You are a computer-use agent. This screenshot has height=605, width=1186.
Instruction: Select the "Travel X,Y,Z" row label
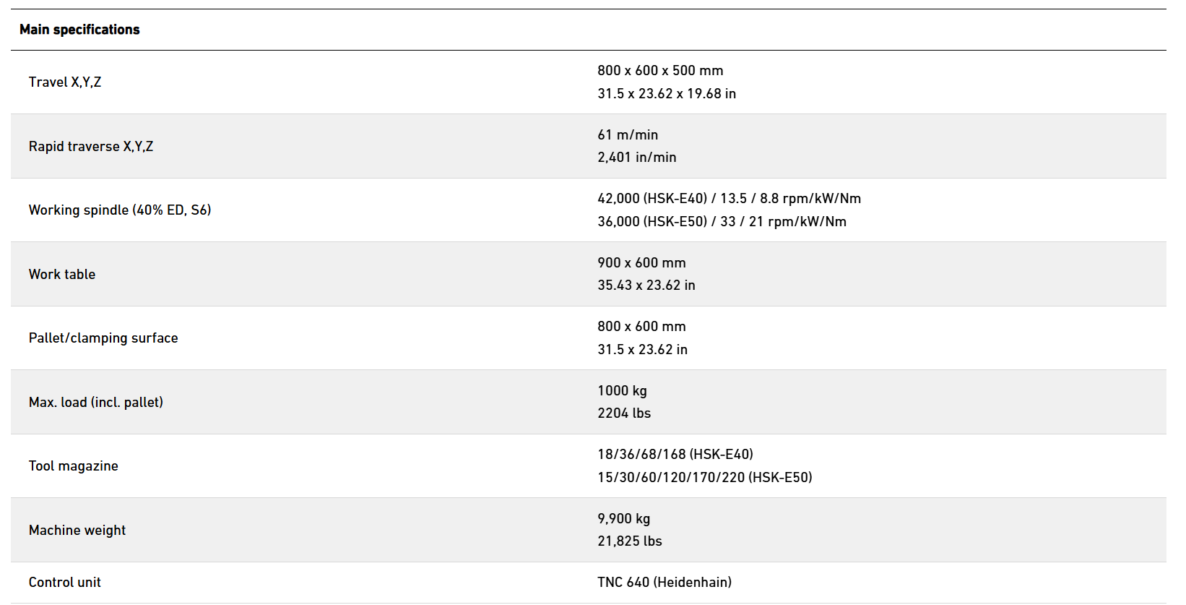[65, 82]
